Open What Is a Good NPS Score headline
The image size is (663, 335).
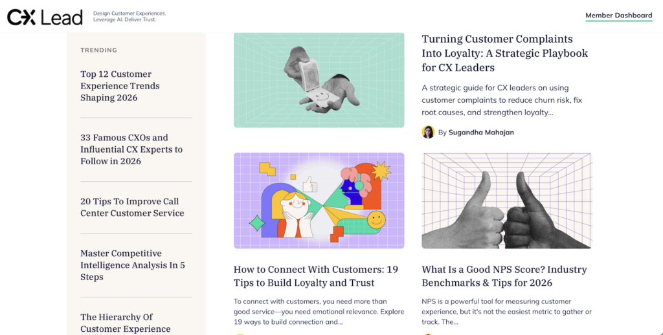click(504, 276)
